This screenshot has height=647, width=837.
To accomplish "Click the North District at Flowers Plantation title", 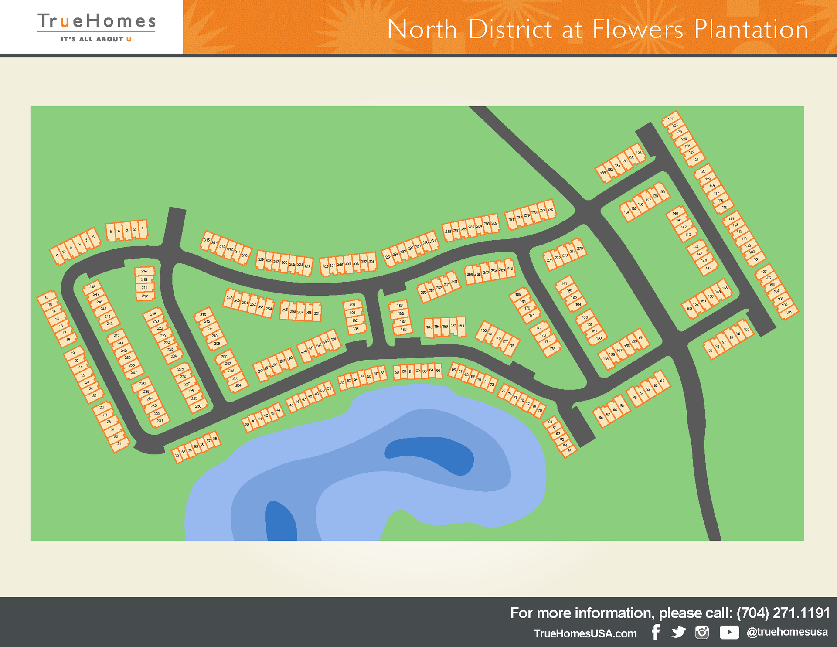I will pos(597,30).
